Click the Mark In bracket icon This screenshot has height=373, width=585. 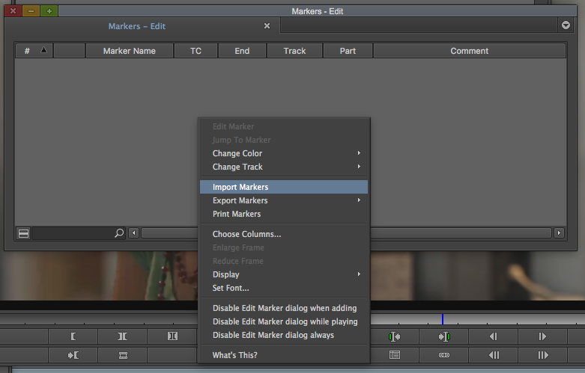click(x=73, y=336)
